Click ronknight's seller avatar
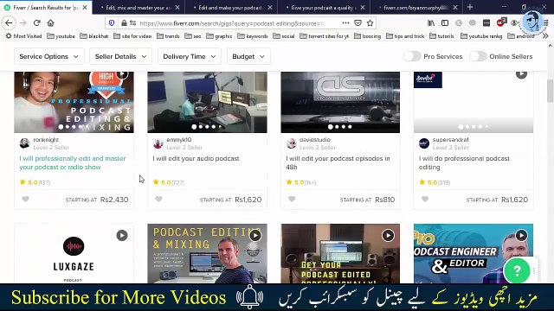 tap(25, 143)
